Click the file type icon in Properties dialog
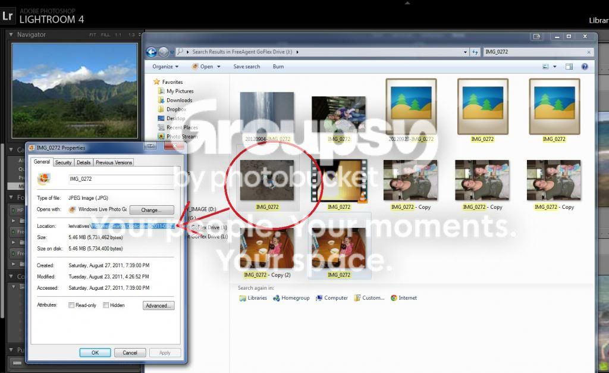 click(43, 179)
